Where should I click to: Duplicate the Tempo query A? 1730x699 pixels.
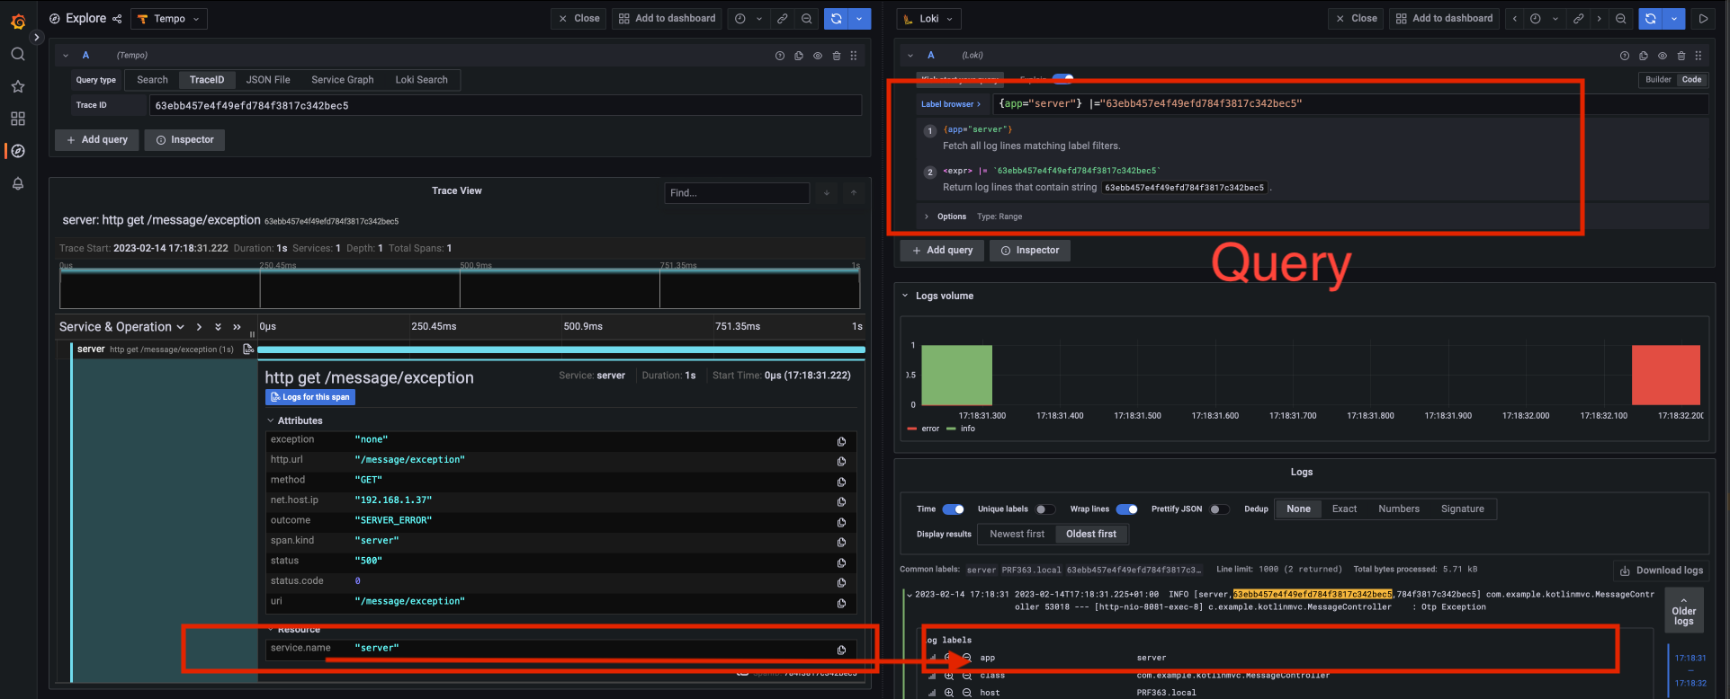[799, 56]
